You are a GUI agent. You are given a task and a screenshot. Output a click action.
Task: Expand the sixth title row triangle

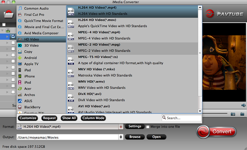7,67
